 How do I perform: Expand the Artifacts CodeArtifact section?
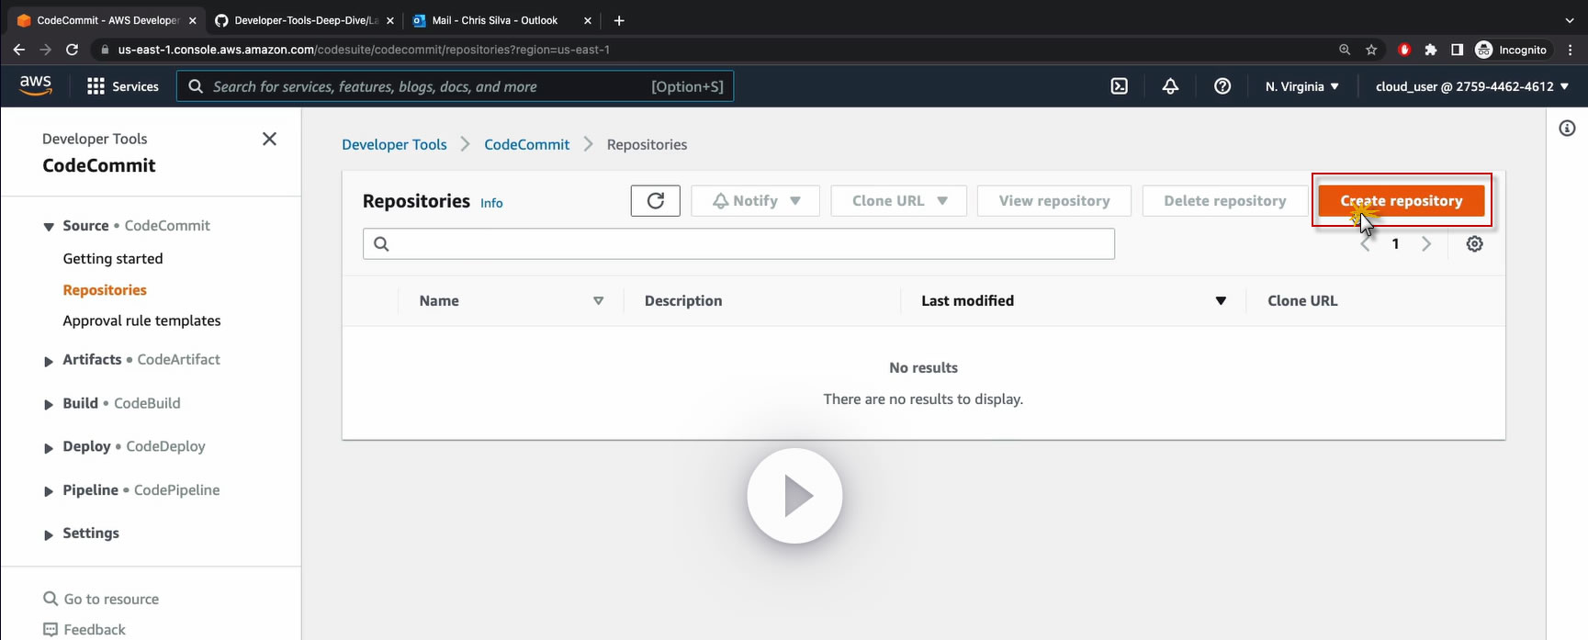(49, 361)
